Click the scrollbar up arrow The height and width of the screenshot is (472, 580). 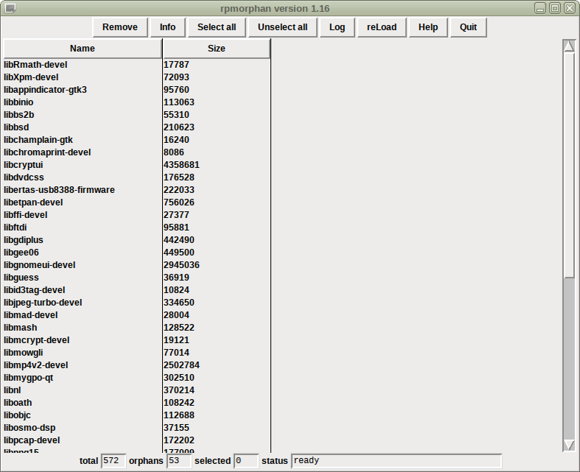[x=569, y=46]
